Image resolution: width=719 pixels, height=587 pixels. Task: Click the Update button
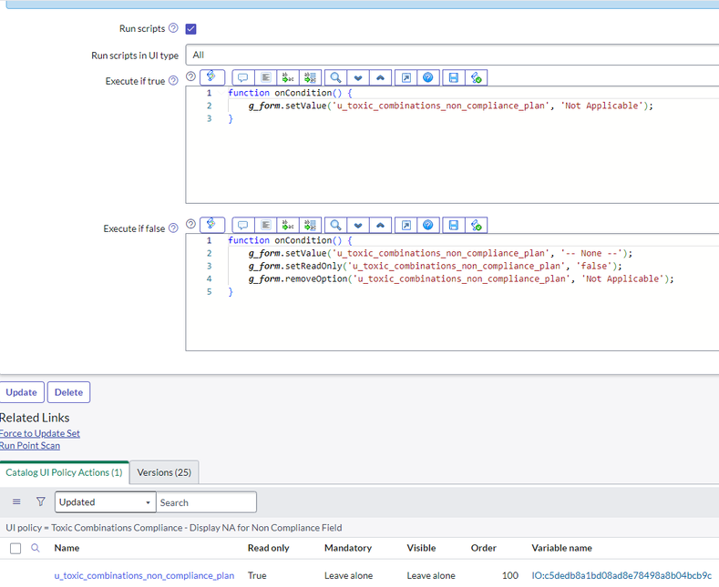(x=22, y=392)
